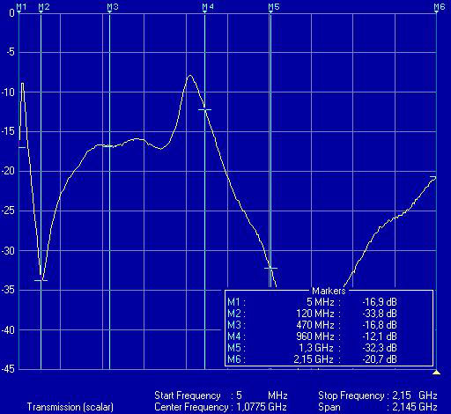Click the M4 960 MHz marker row

pos(312,336)
